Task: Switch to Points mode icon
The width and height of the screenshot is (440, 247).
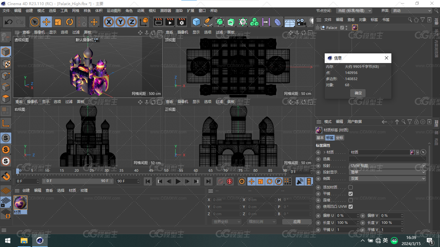Action: (6, 76)
